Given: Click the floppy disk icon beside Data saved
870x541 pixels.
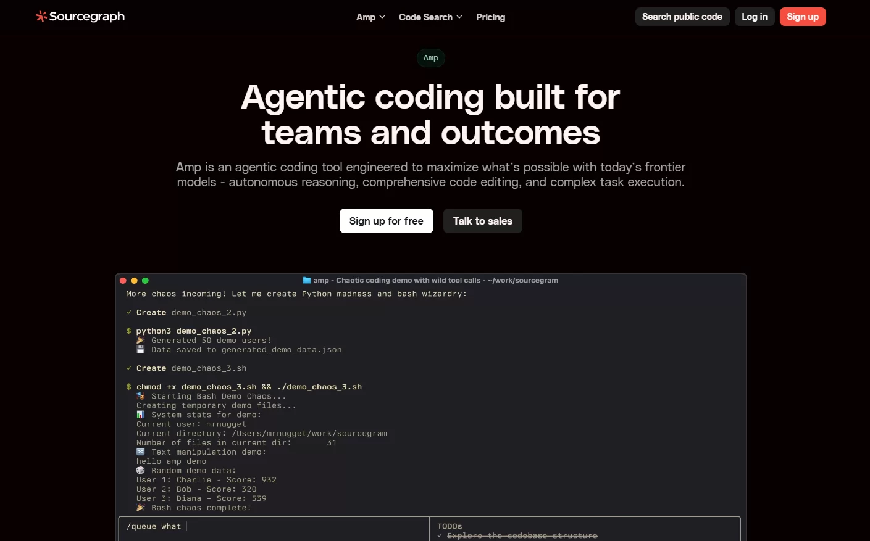Looking at the screenshot, I should coord(141,350).
